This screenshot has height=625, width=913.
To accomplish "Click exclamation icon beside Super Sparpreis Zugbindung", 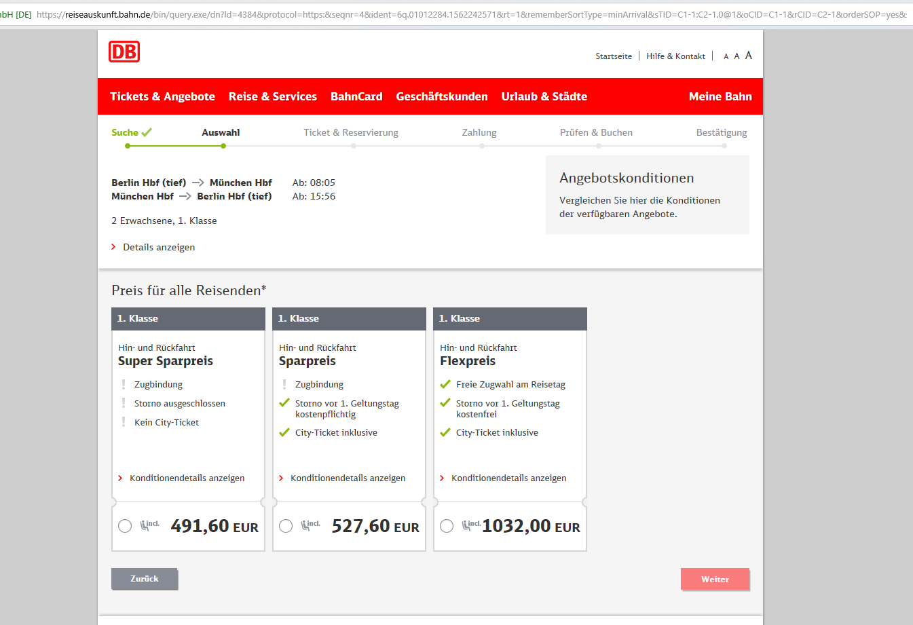I will click(x=124, y=384).
